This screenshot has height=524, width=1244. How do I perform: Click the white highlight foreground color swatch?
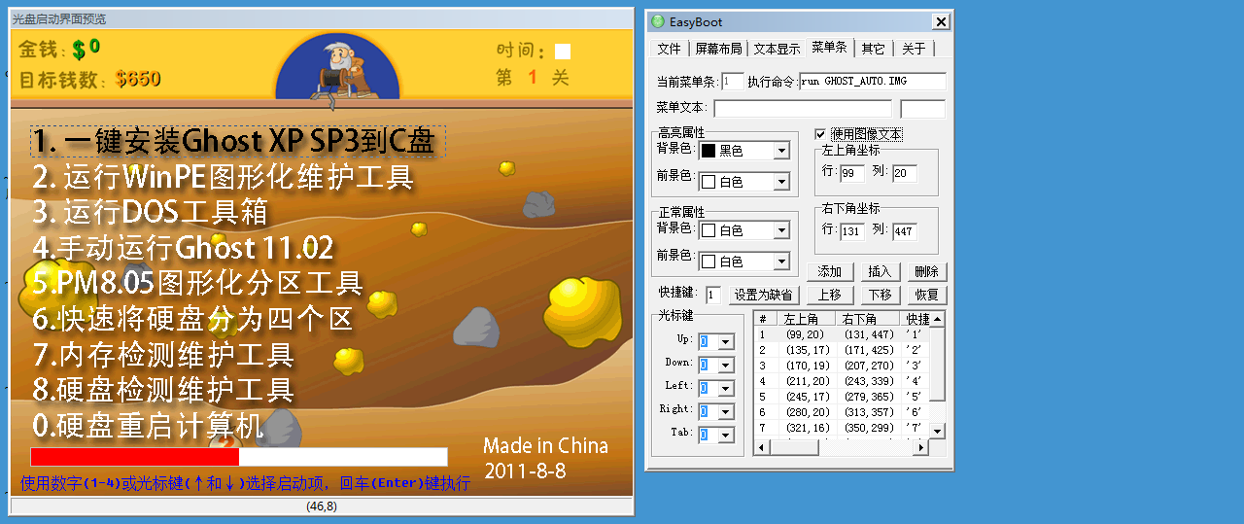pyautogui.click(x=708, y=182)
